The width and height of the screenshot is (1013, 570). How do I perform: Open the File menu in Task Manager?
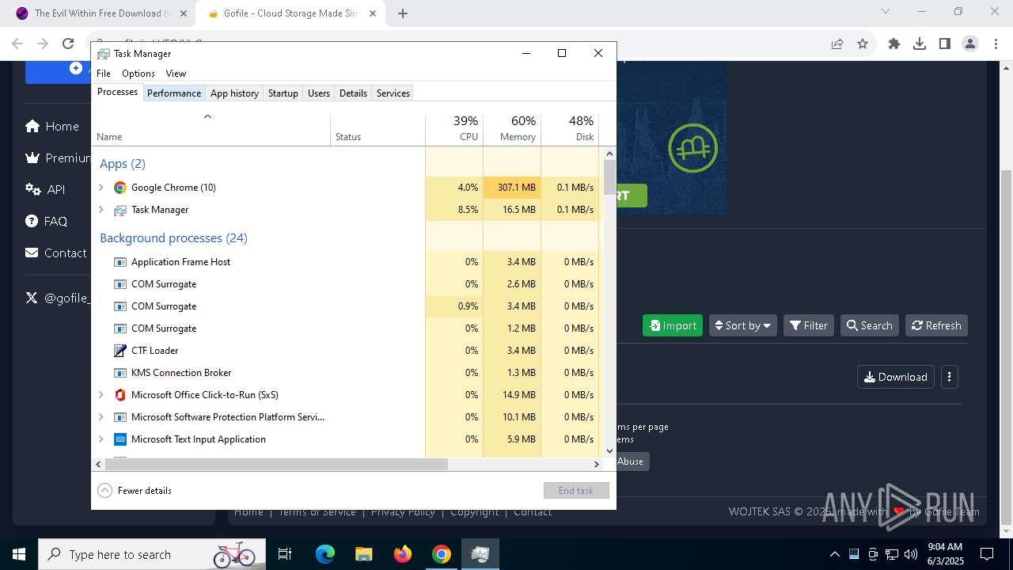(104, 74)
